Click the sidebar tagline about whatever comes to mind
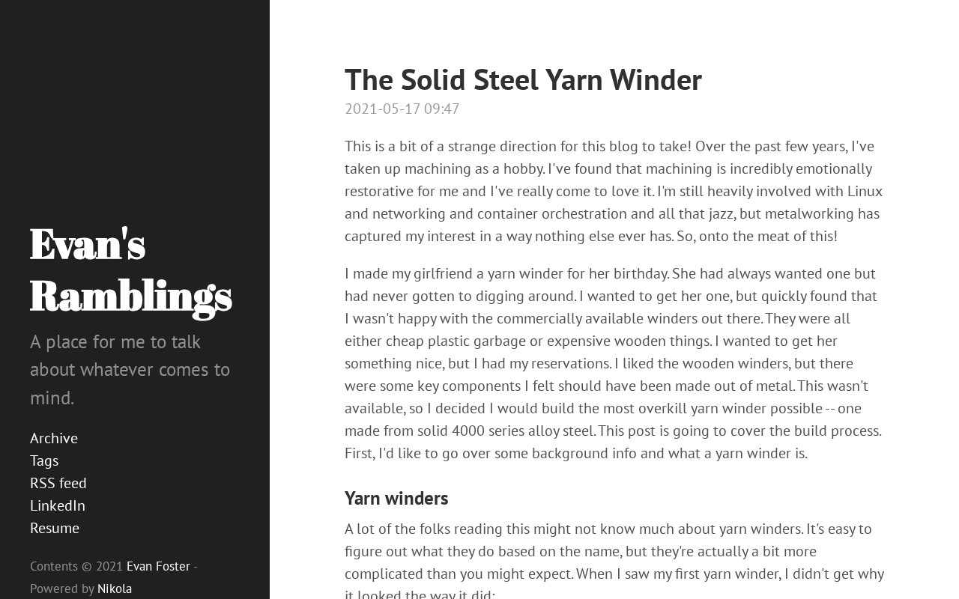Image resolution: width=959 pixels, height=599 pixels. 130,369
